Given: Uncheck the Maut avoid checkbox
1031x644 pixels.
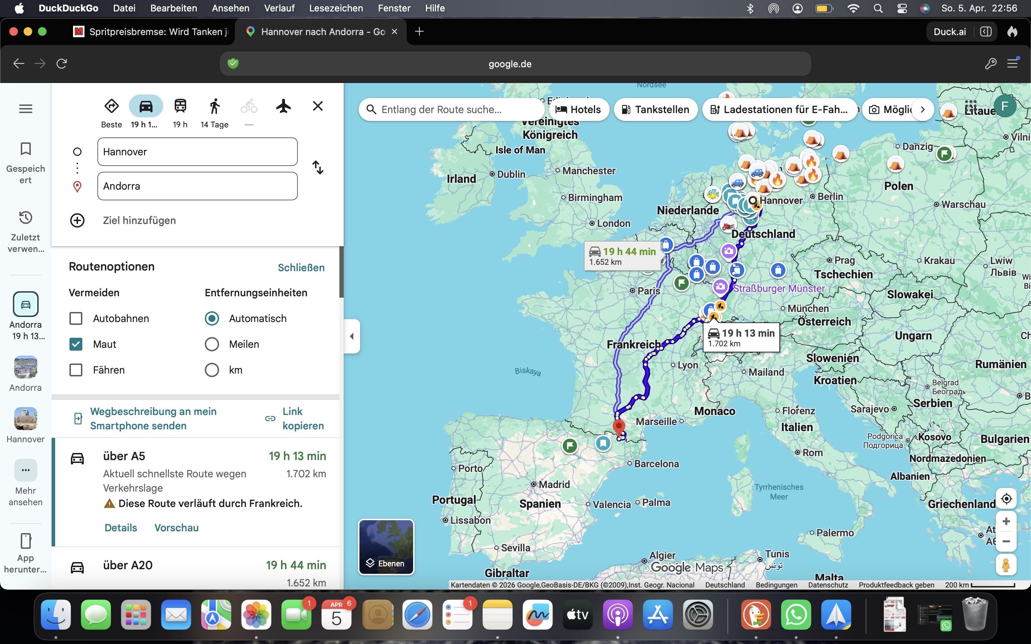Looking at the screenshot, I should pyautogui.click(x=76, y=344).
